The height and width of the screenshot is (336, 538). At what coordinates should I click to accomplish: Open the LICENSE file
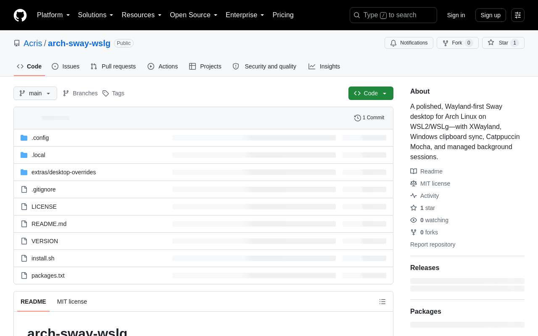(x=44, y=207)
